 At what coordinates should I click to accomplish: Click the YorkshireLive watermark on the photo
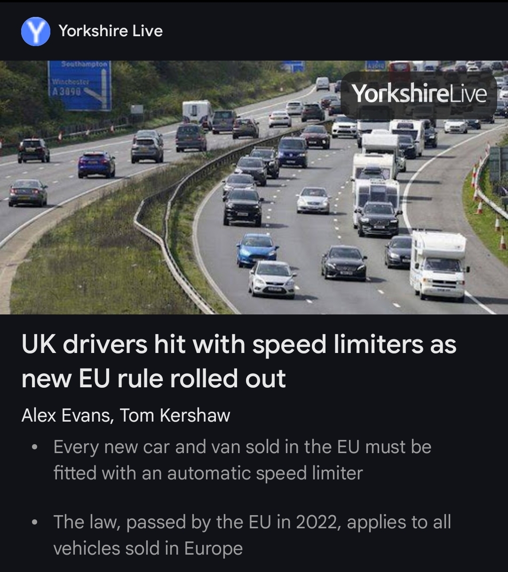coord(419,94)
